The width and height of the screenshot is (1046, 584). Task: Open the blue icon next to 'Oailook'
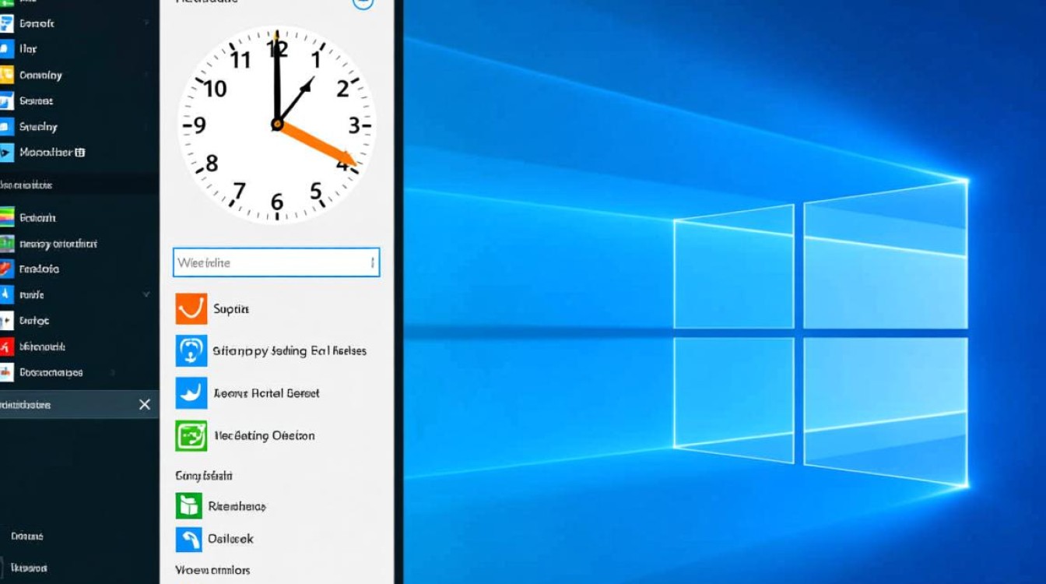188,539
